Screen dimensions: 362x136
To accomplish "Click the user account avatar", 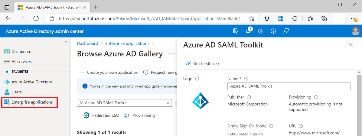I will point(356,31).
